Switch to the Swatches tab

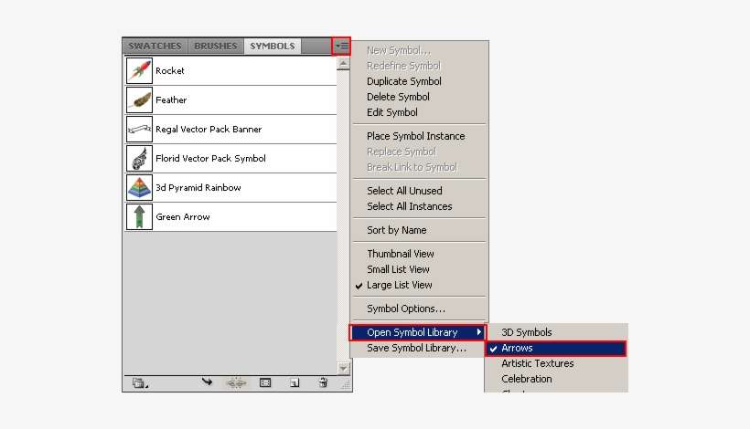point(155,46)
